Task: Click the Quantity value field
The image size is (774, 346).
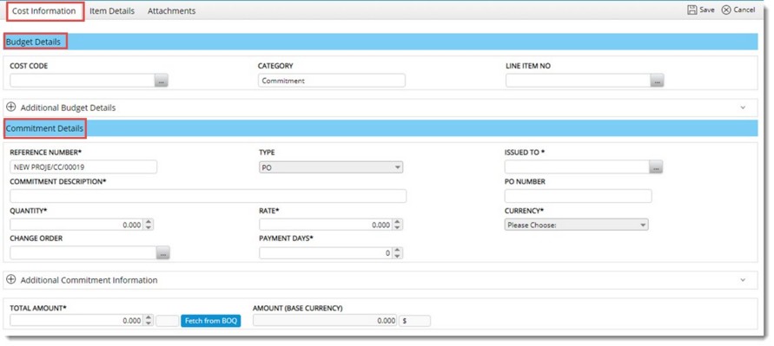Action: 77,225
